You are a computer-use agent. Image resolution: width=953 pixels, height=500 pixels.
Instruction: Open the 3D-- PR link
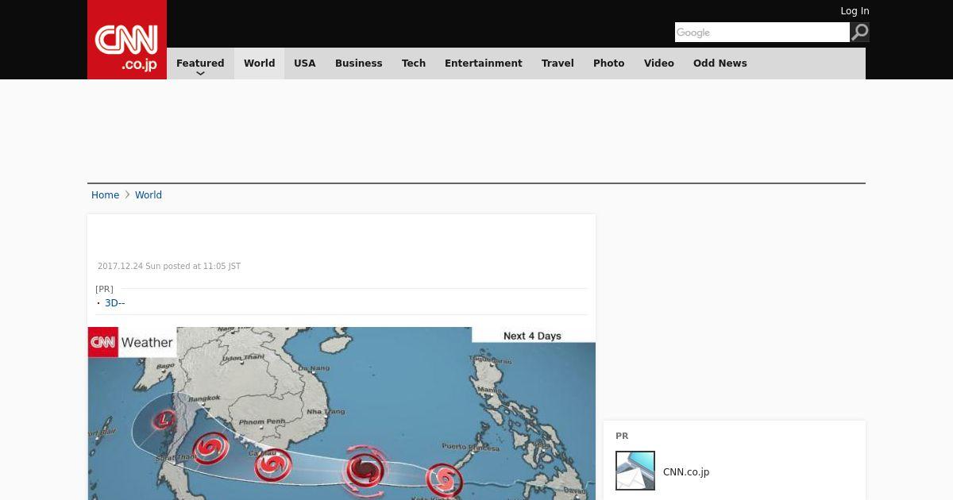[115, 303]
